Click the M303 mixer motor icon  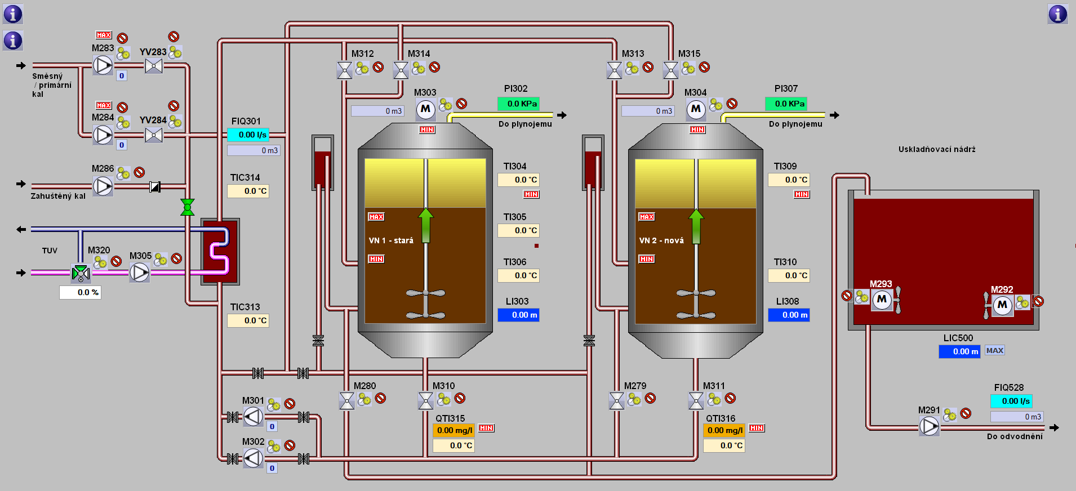(426, 109)
